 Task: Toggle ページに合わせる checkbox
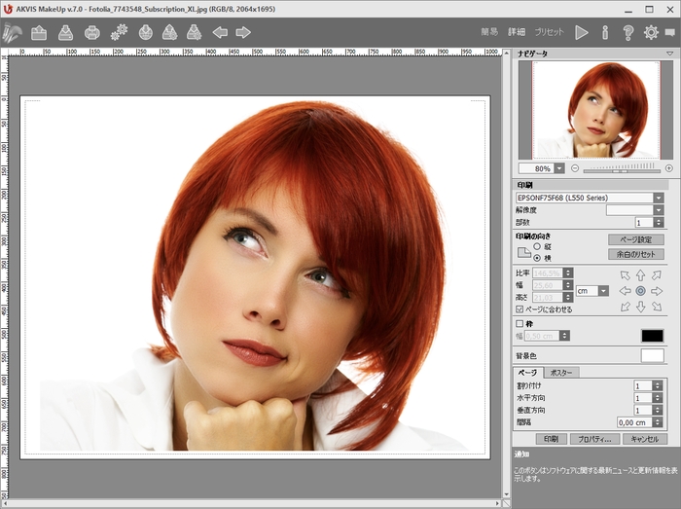click(520, 309)
